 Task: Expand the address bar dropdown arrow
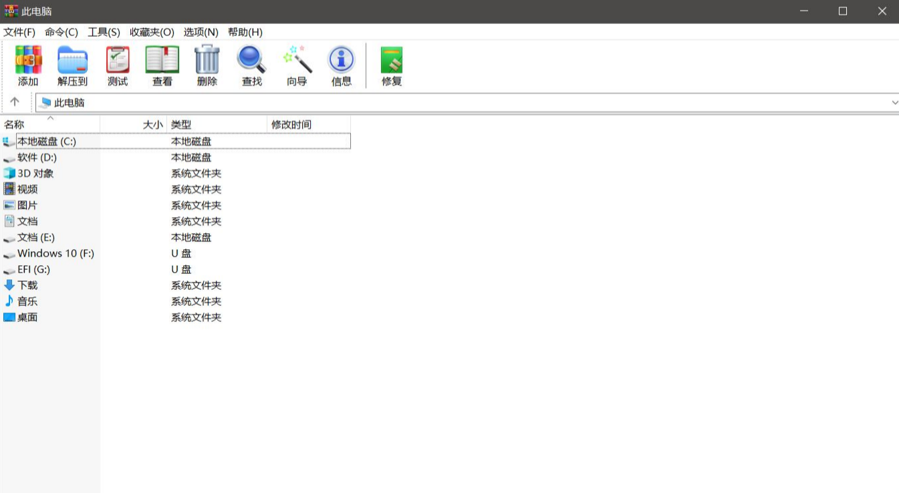tap(894, 102)
